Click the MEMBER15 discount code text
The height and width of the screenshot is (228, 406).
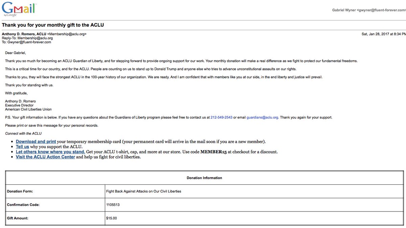(213, 152)
